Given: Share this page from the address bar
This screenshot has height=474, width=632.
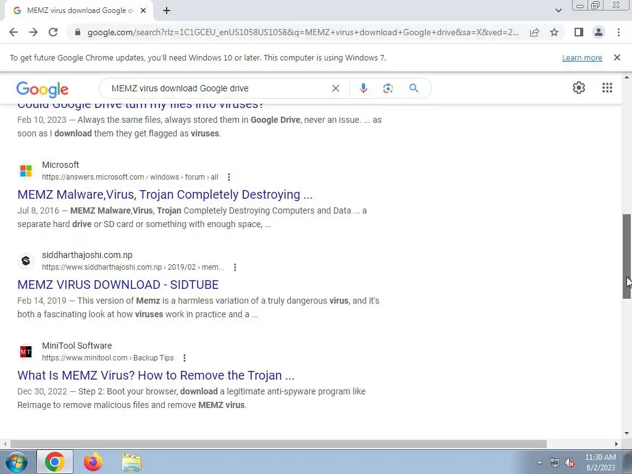Looking at the screenshot, I should point(534,32).
